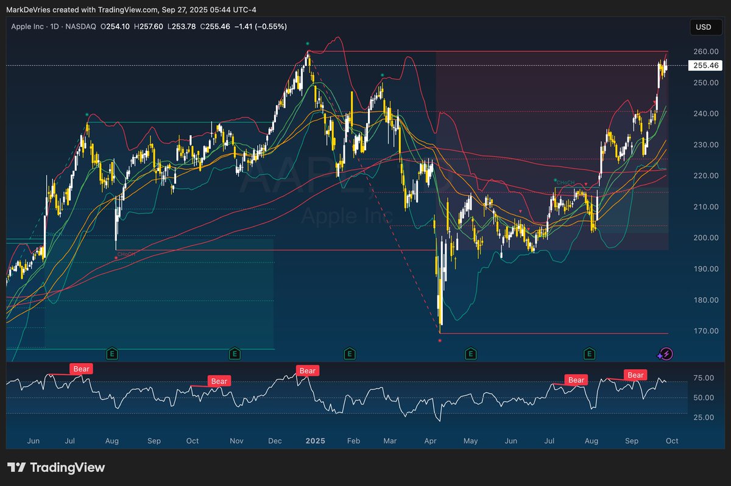Click the May label on the time axis
This screenshot has width=731, height=486.
470,440
